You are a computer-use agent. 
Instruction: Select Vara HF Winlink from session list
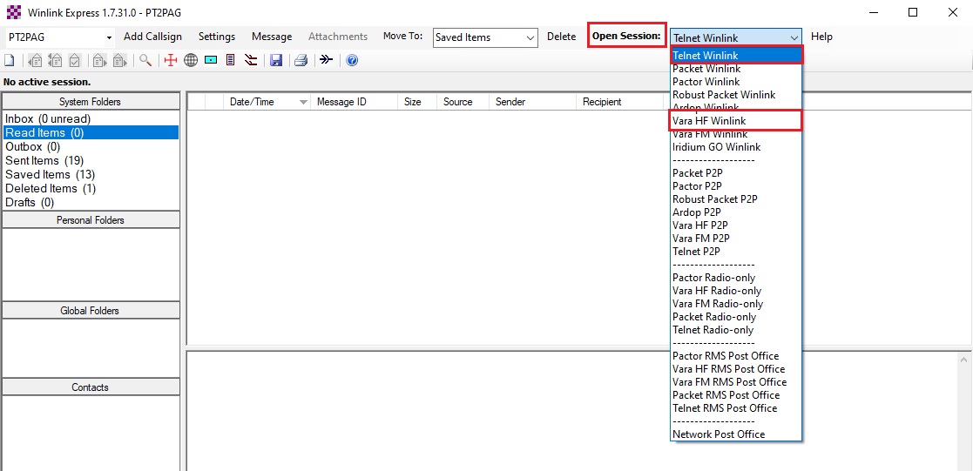(x=709, y=121)
